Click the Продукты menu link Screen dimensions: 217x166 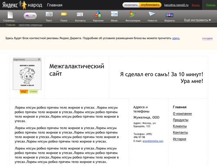181,120
